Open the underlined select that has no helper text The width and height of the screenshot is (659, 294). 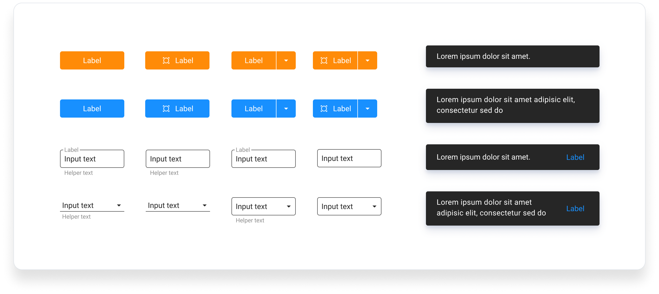point(178,206)
